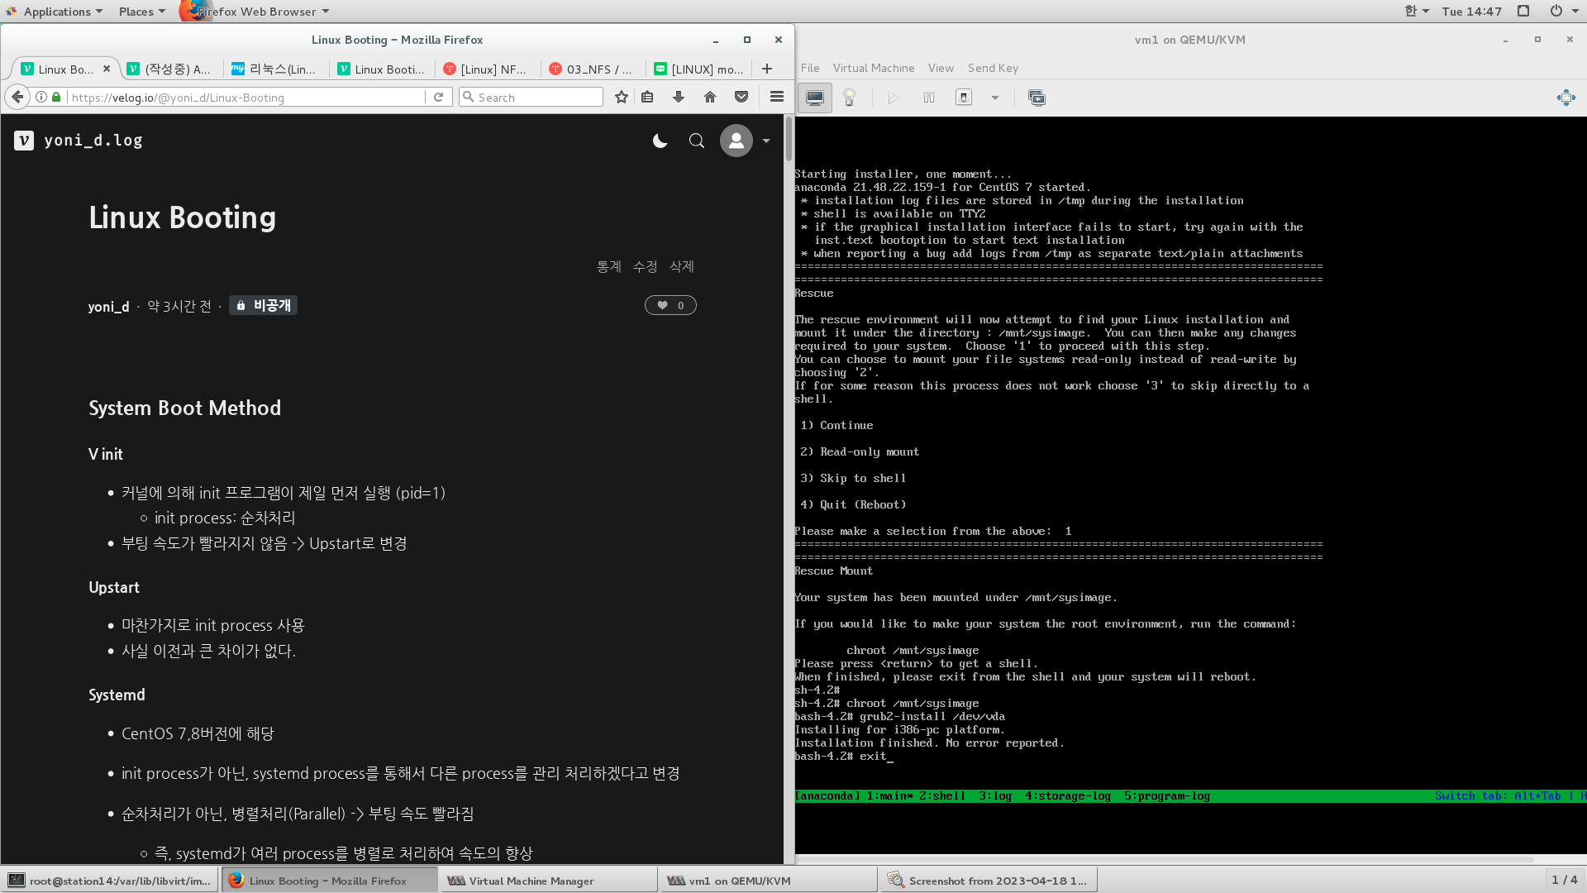This screenshot has height=893, width=1587.
Task: Click the Firefox bookmark star icon
Action: point(622,97)
